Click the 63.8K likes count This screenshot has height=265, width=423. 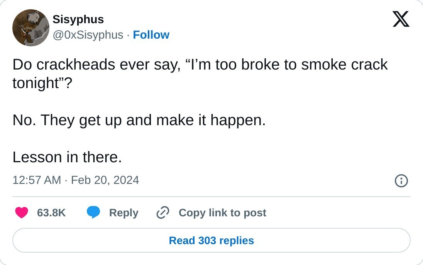pos(51,212)
